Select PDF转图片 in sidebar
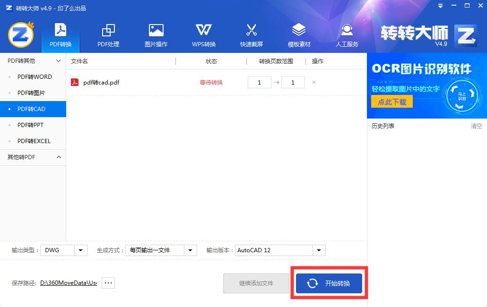The image size is (487, 307). 33,93
